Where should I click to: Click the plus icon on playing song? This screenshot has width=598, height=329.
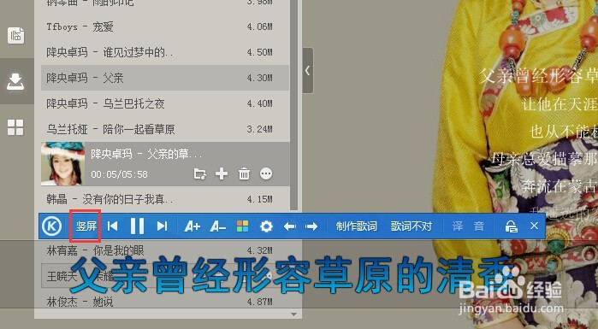pyautogui.click(x=222, y=173)
